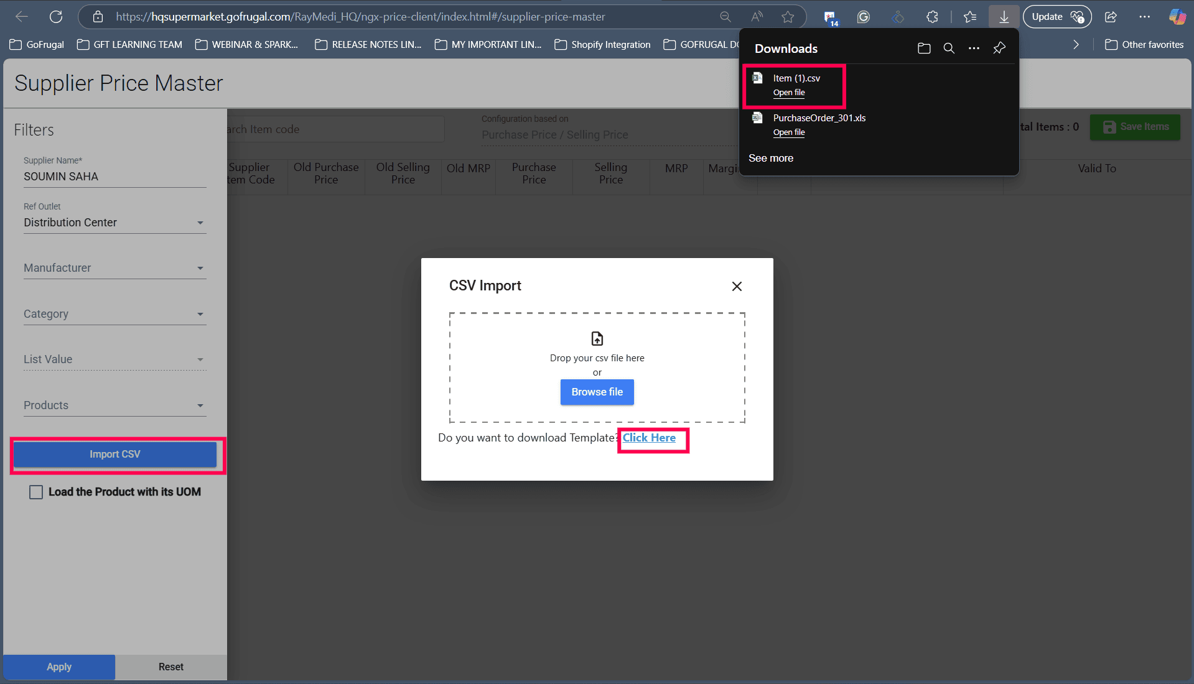Screen dimensions: 1194x684
Task: Click the Item (1).csv file icon
Action: click(757, 78)
